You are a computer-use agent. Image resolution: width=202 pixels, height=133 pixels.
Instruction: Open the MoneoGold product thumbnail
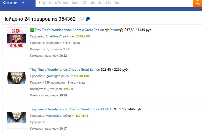click(x=17, y=118)
